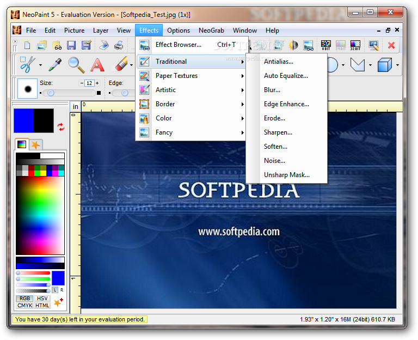Toggle the HTML color mode button

pos(42,305)
